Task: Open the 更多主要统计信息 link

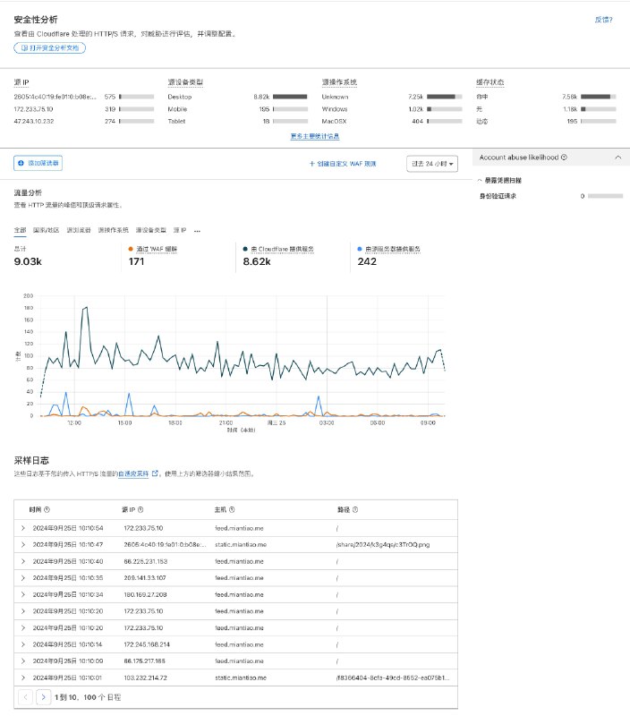Action: coord(315,136)
